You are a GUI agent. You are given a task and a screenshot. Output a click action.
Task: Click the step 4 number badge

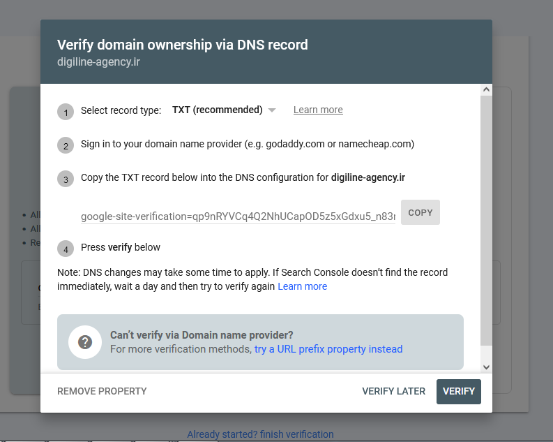66,249
